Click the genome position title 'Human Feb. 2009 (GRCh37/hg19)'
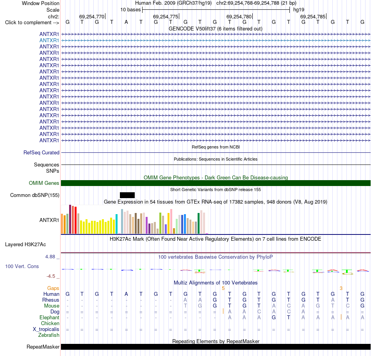The image size is (371, 356). click(x=173, y=3)
